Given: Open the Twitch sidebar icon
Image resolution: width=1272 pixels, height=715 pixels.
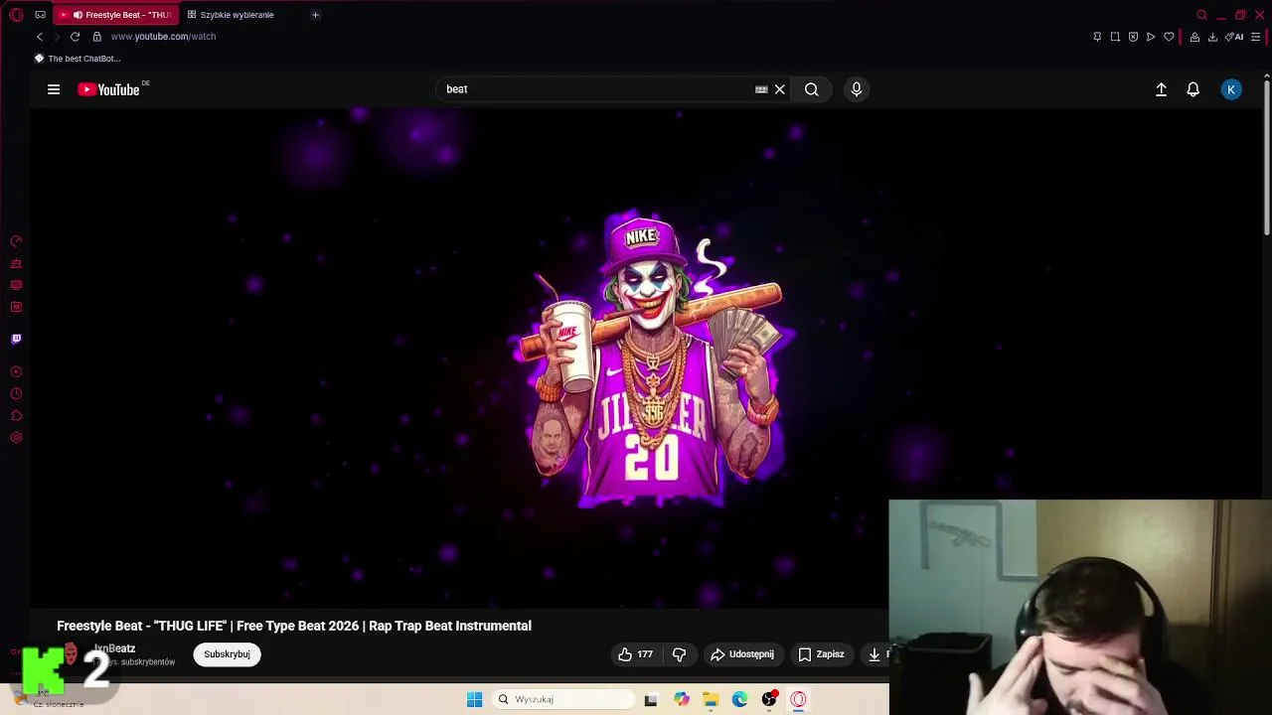Looking at the screenshot, I should [16, 339].
